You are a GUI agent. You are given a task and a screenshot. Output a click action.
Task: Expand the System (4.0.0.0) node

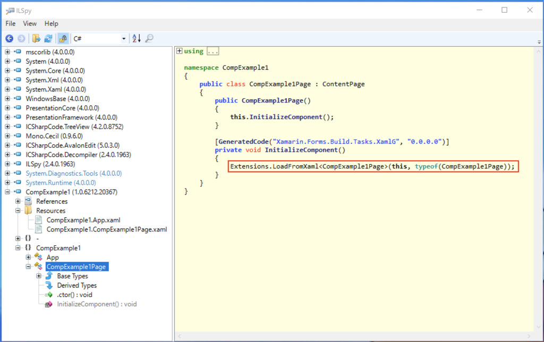(7, 62)
